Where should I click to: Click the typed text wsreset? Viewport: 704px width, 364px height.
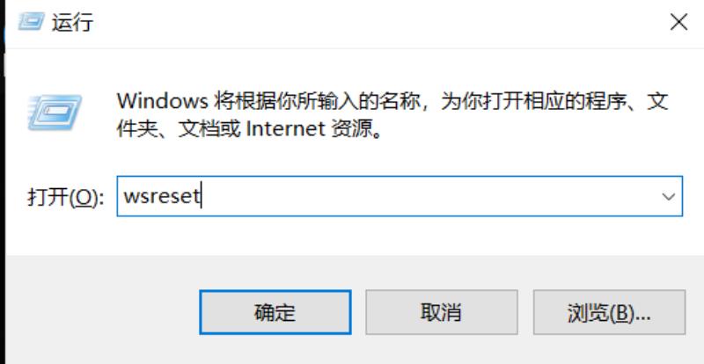(x=162, y=197)
